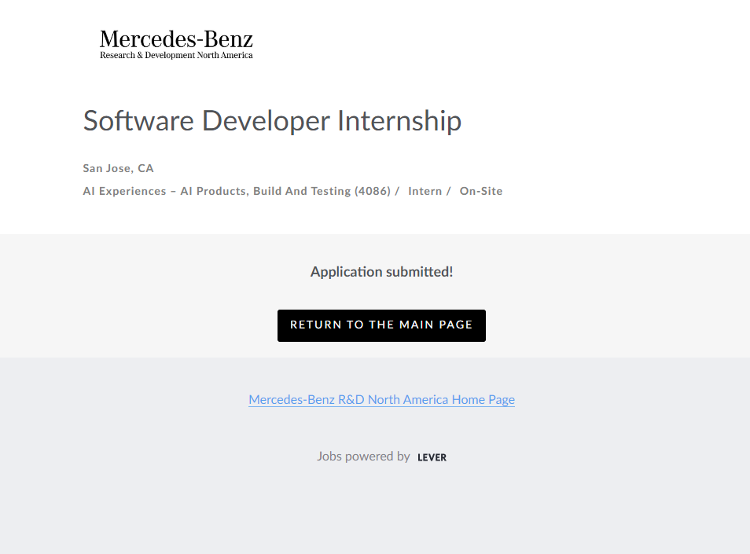Click the AI Experiences department text

pyautogui.click(x=124, y=191)
